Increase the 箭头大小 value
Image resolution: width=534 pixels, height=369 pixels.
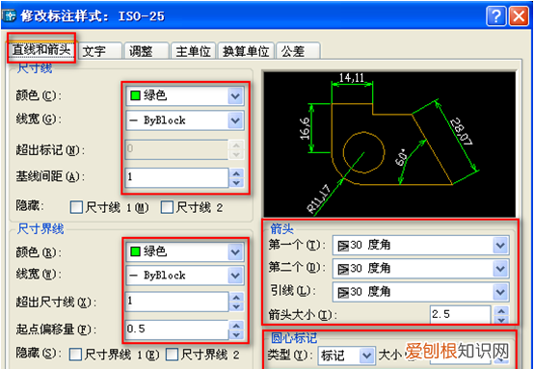tap(501, 310)
